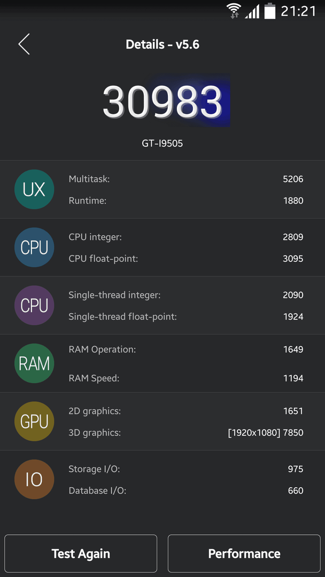Select the teal UX category icon
Viewport: 325px width, 577px height.
[34, 190]
